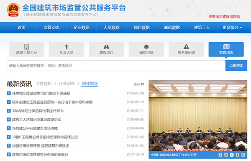Click the conference slideshow photo
Screen dimensions: 251x161
[198, 115]
